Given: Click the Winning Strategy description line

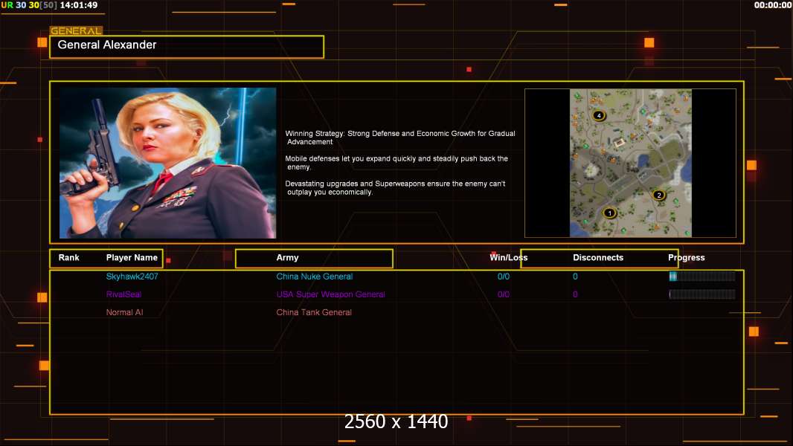Looking at the screenshot, I should (x=400, y=138).
